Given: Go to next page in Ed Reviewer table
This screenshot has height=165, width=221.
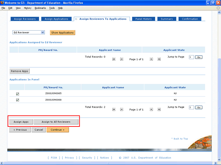Looking at the screenshot, I should point(151,59).
